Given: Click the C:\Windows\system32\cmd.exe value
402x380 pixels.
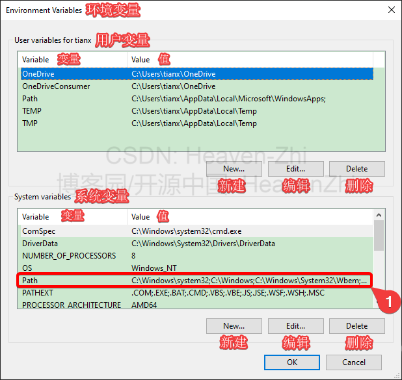Looking at the screenshot, I should [x=187, y=231].
